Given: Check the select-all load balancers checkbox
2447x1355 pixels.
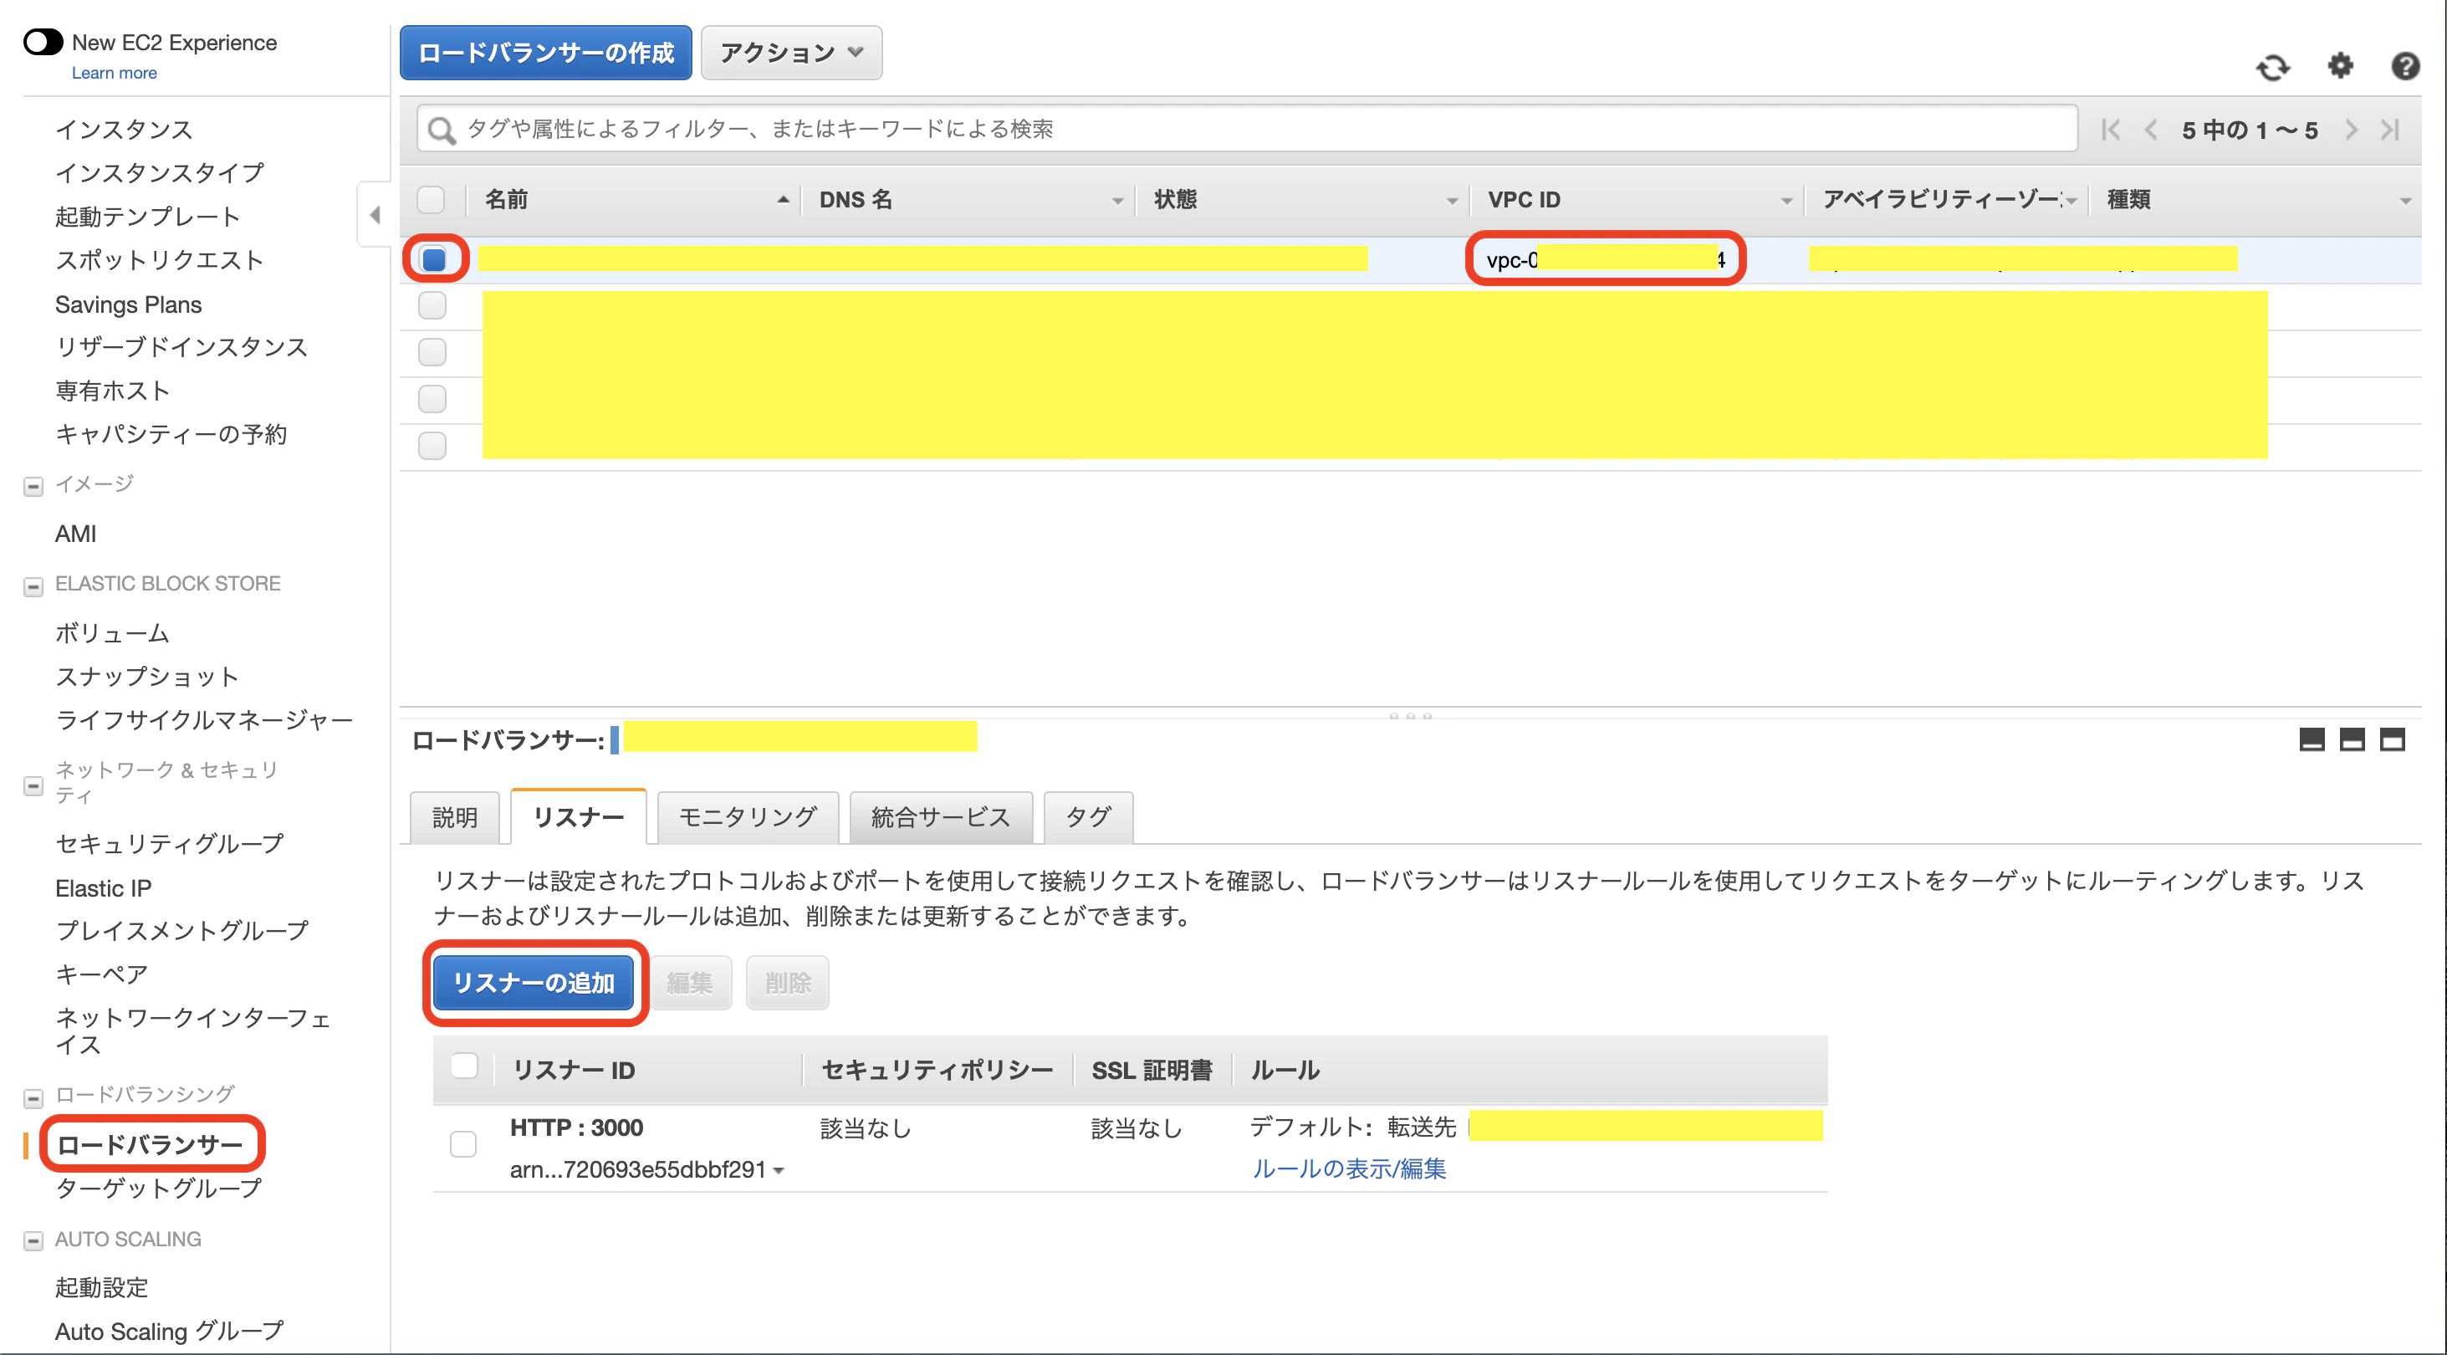Looking at the screenshot, I should pos(432,200).
